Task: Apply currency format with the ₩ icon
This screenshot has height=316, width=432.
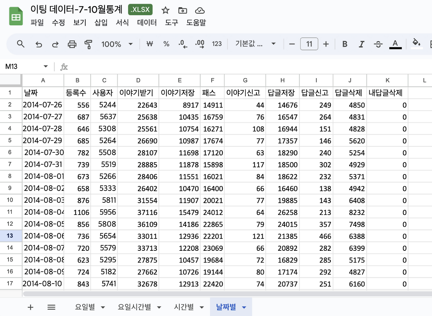Action: [x=150, y=44]
